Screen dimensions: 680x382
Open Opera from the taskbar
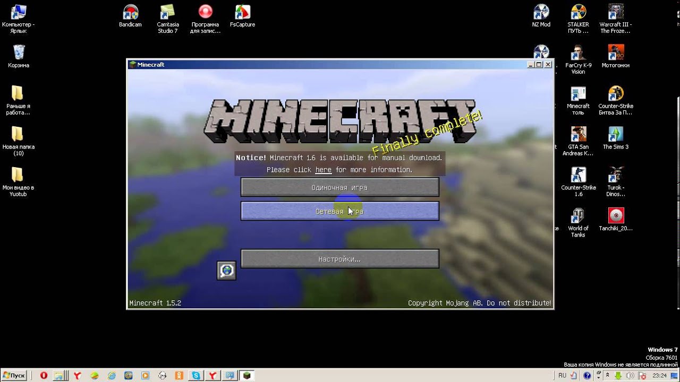[44, 376]
